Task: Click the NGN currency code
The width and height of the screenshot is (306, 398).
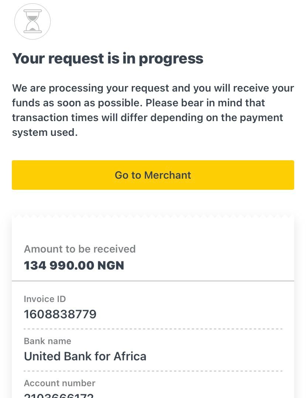Action: click(110, 265)
